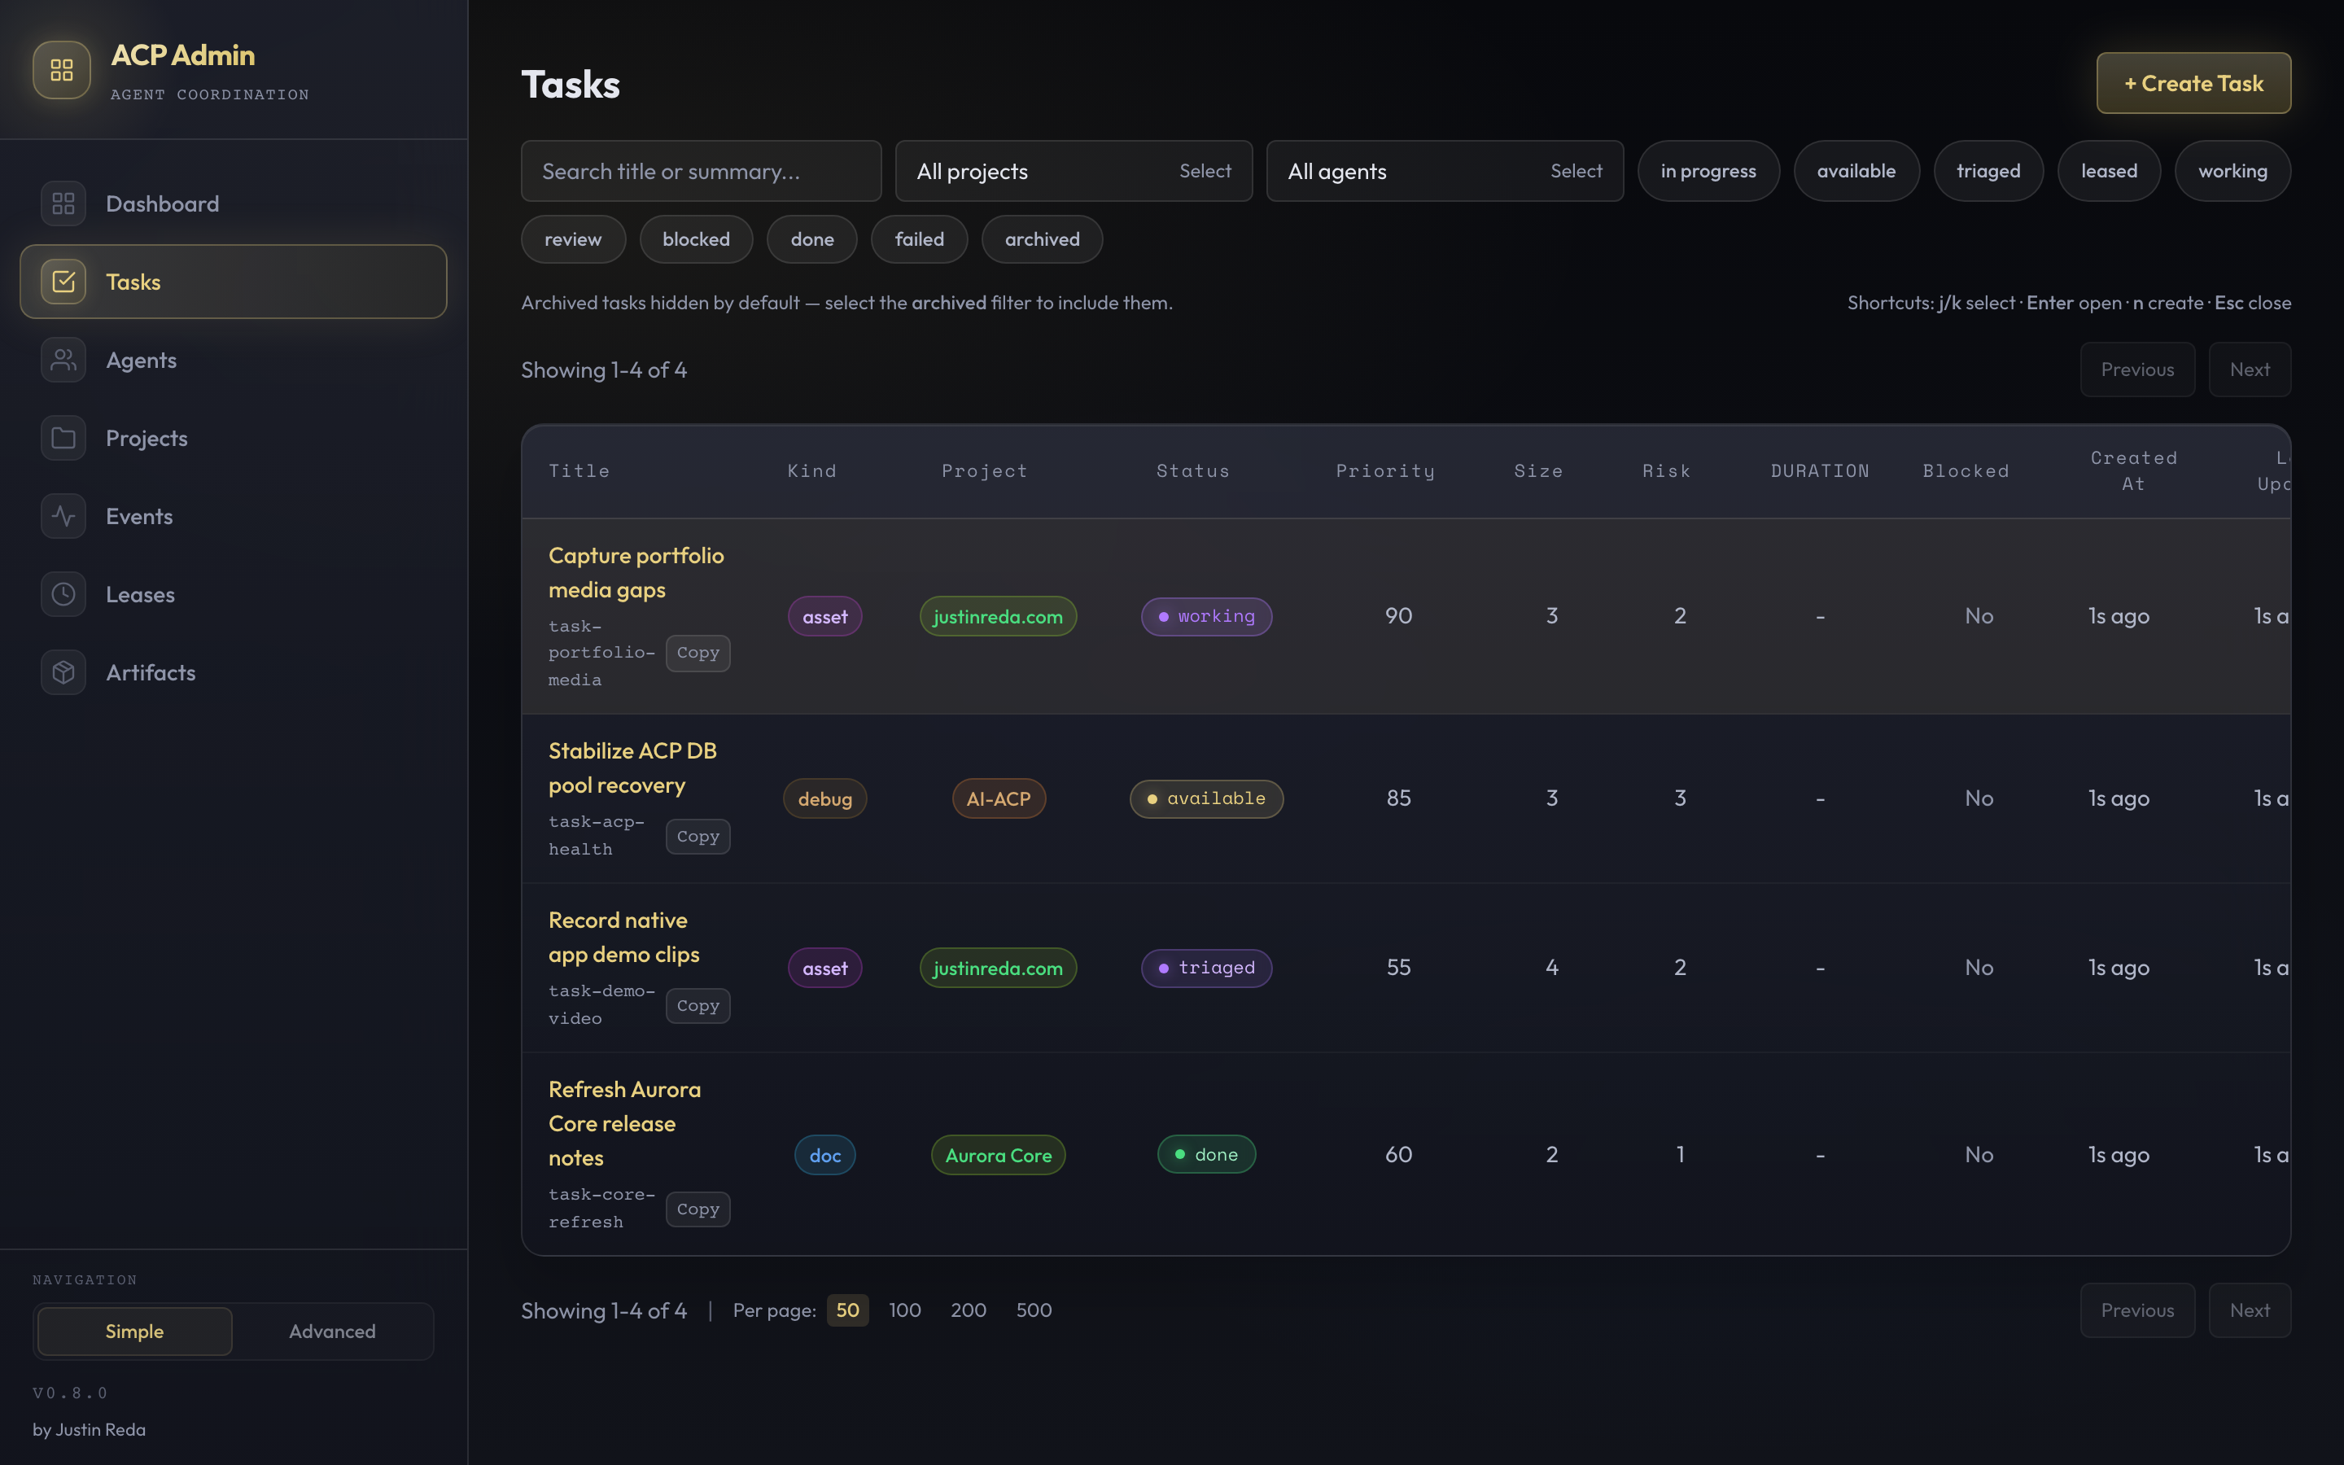Click the ACP Admin logo icon
Screen dimensions: 2344x1465
point(62,70)
